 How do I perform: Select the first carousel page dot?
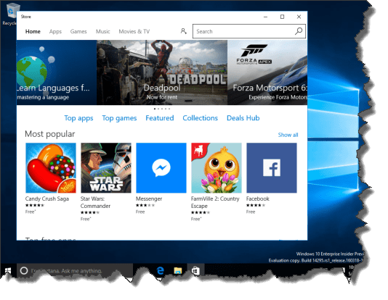pos(155,109)
